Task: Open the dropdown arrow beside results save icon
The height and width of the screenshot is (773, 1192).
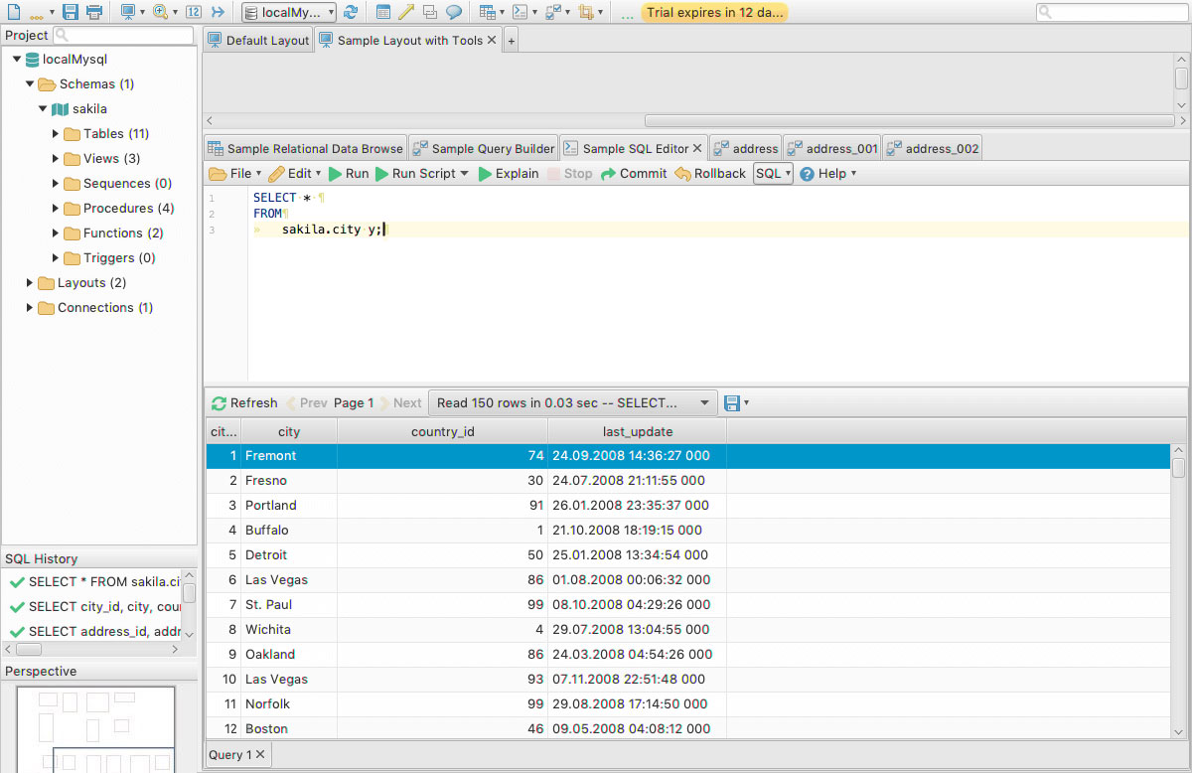Action: coord(747,403)
